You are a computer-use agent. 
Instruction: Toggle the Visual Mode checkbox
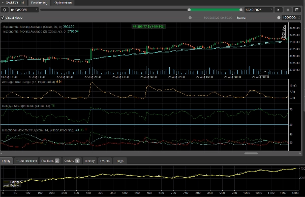[3, 18]
